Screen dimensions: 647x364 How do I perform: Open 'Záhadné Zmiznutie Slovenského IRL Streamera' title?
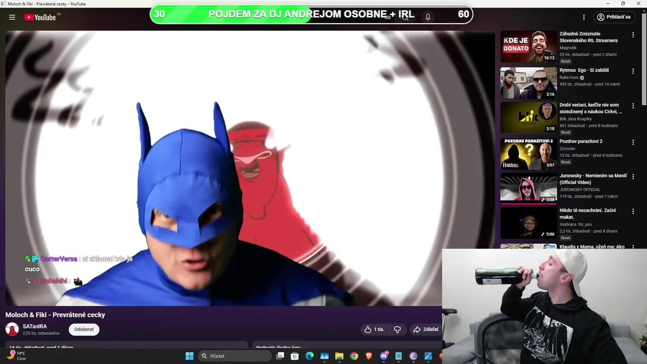coord(588,37)
